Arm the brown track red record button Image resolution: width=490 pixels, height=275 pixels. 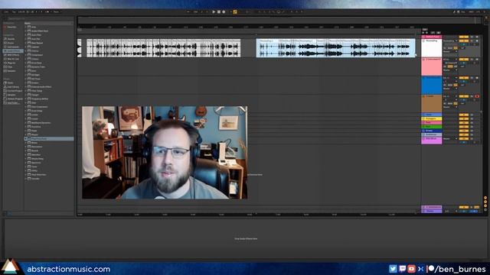pyautogui.click(x=477, y=96)
